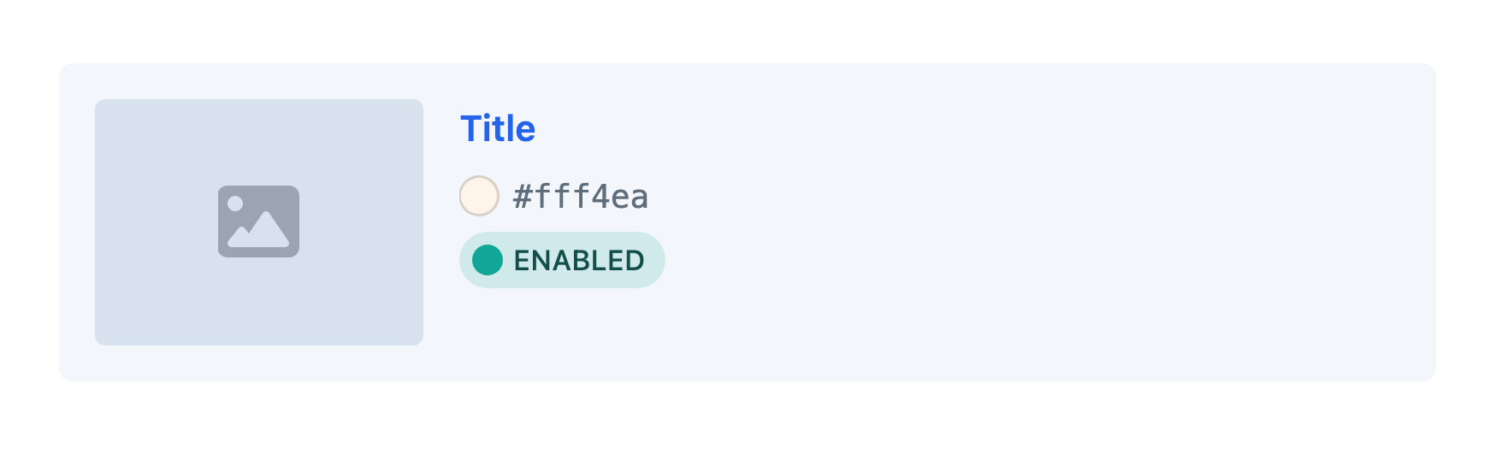Image resolution: width=1496 pixels, height=449 pixels.
Task: Click the ENABLED status badge
Action: 562,260
